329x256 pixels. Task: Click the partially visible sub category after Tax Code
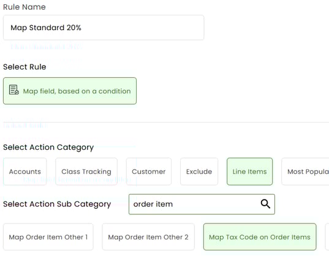[x=327, y=237]
